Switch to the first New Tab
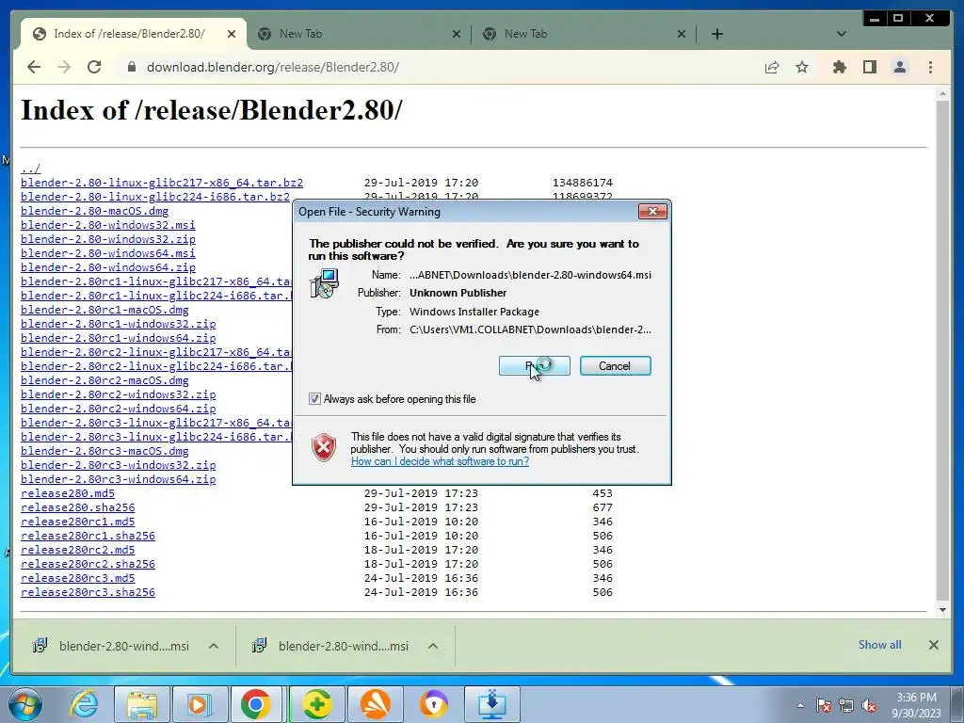 (x=360, y=34)
